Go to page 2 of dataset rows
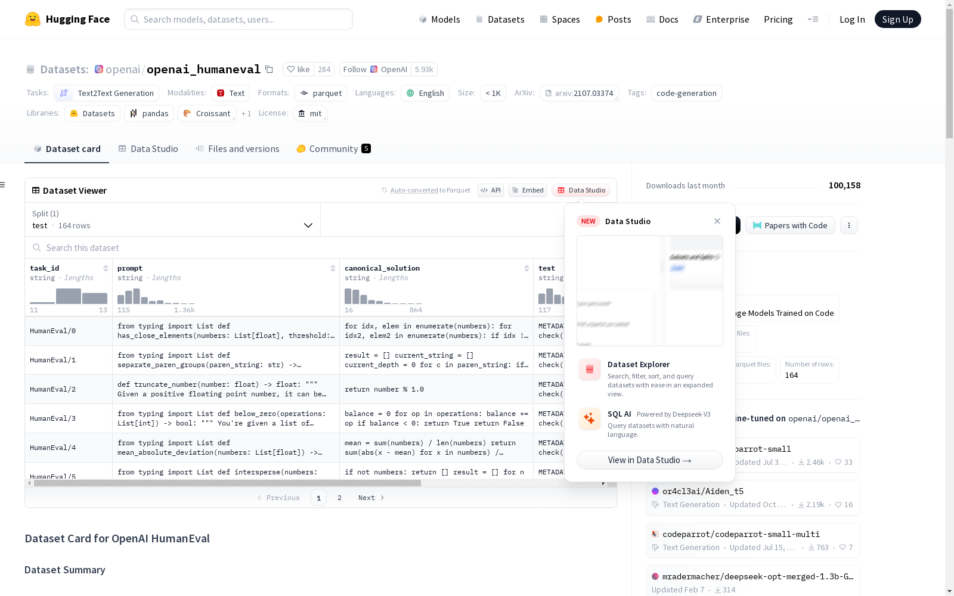The width and height of the screenshot is (954, 596). [x=340, y=498]
